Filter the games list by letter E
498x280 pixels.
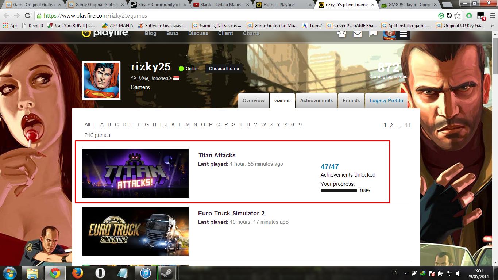tap(132, 124)
